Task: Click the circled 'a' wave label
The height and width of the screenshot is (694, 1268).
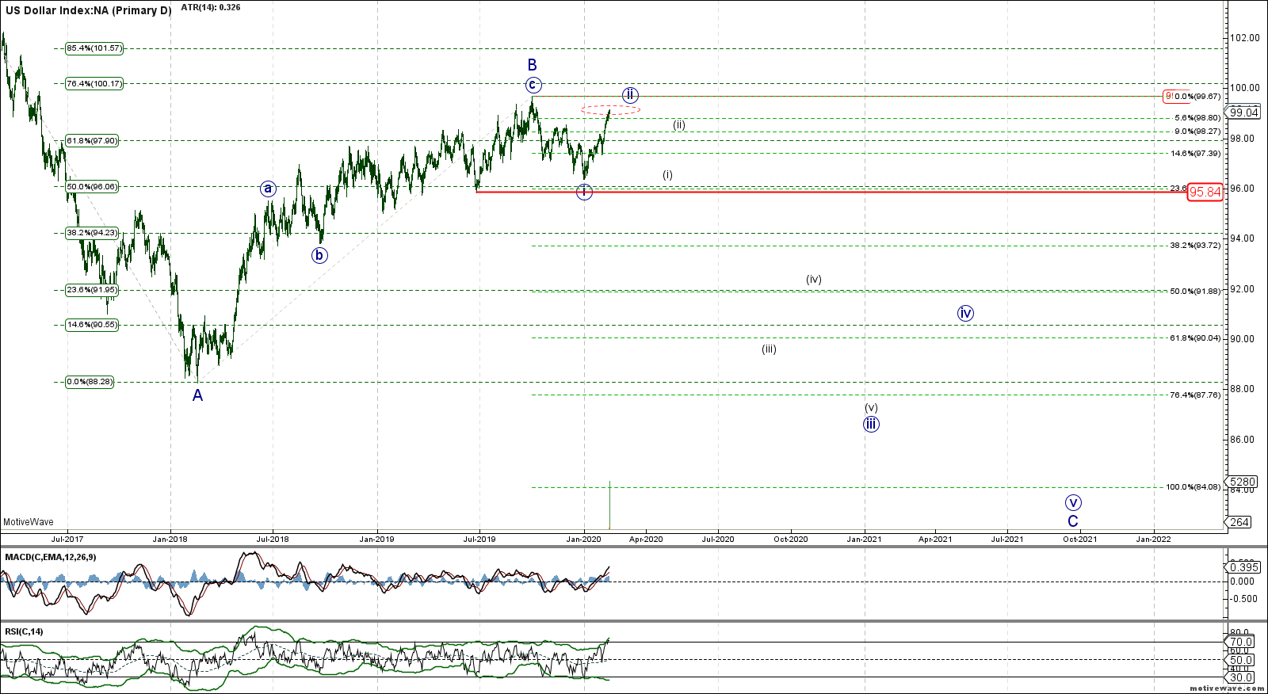Action: (x=268, y=189)
